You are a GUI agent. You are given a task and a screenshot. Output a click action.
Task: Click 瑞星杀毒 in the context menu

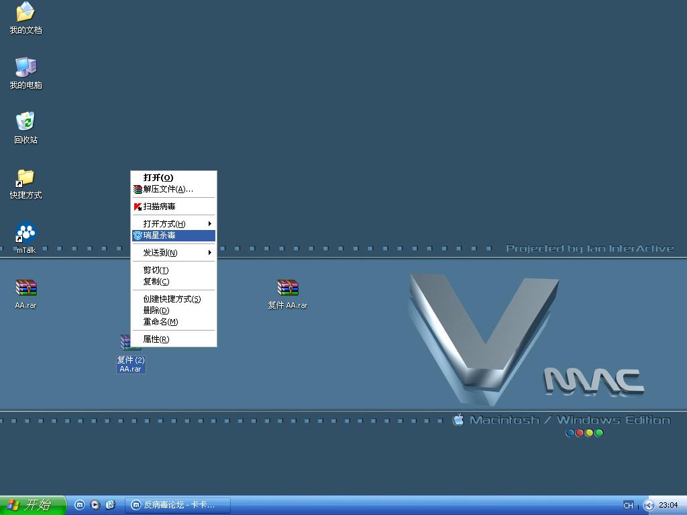[x=174, y=235]
